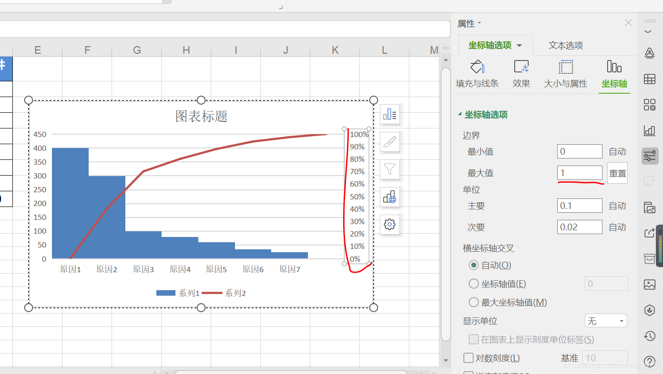Click the online chart globe icon
Viewport: 663px width, 374px height.
click(390, 197)
